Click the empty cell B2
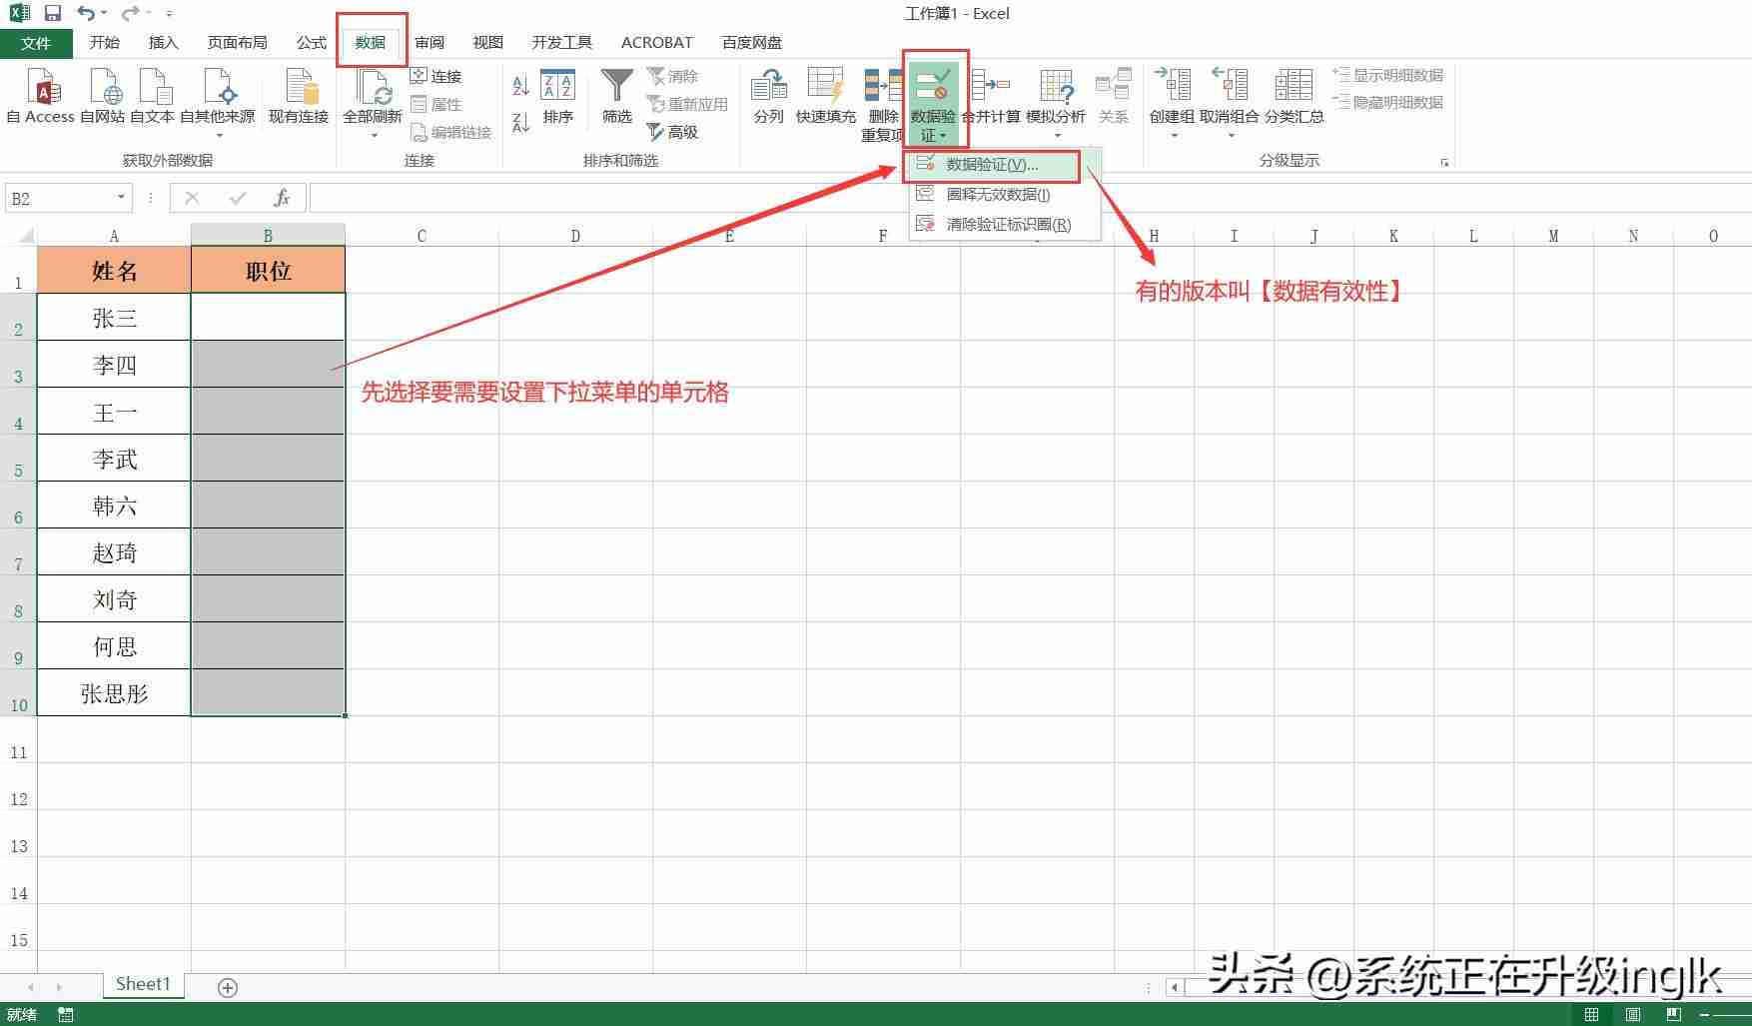Viewport: 1752px width, 1026px height. (268, 317)
